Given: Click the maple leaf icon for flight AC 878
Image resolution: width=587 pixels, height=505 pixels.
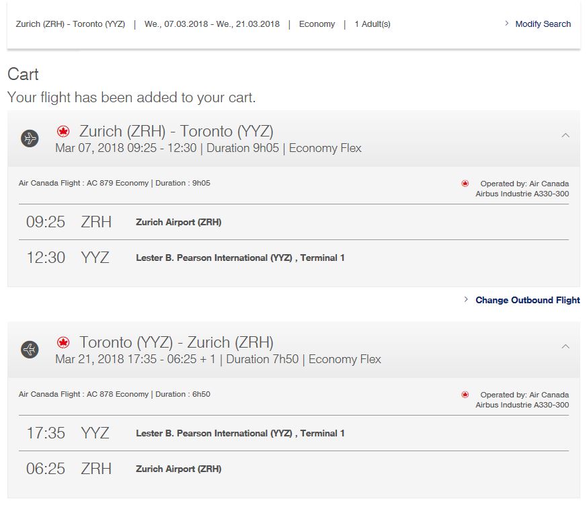Looking at the screenshot, I should 465,395.
